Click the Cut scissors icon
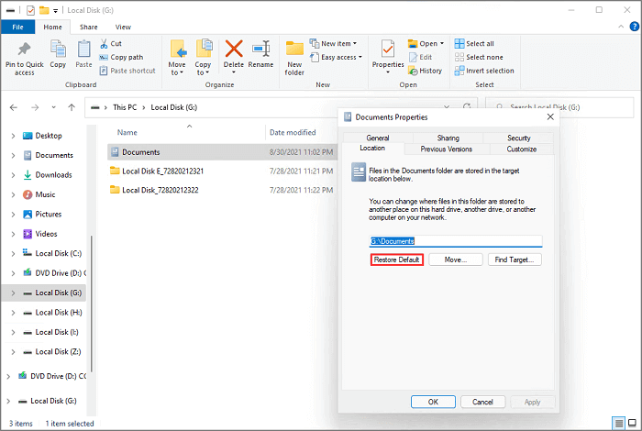The image size is (642, 431). coord(104,43)
